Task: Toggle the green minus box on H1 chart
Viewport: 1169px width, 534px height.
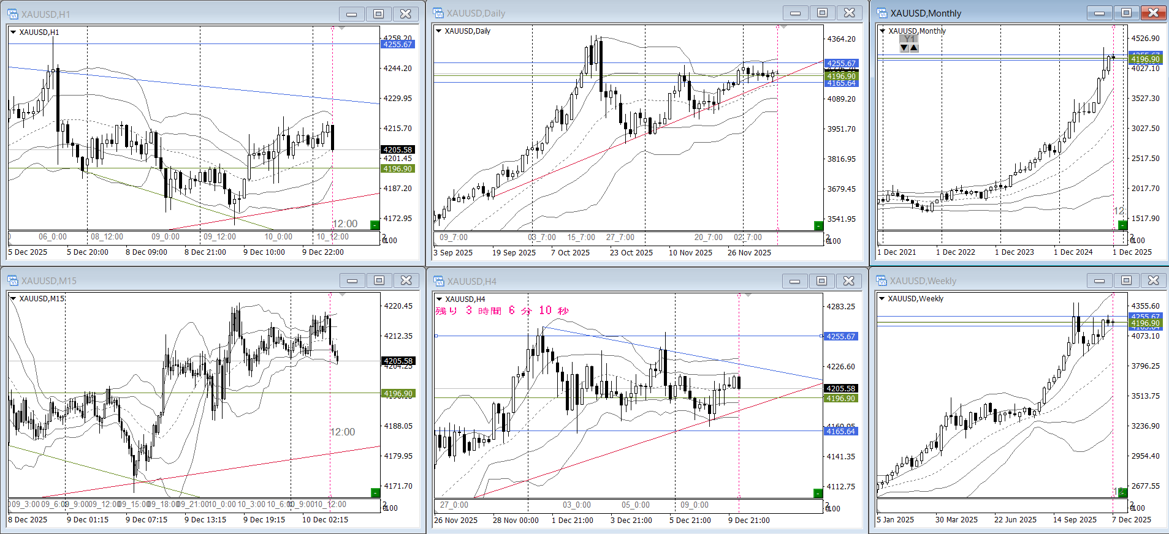Action: [x=375, y=225]
